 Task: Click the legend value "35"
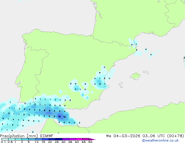(70, 142)
